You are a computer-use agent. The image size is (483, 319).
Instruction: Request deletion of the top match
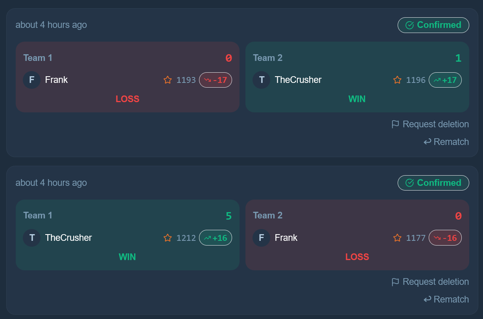430,124
